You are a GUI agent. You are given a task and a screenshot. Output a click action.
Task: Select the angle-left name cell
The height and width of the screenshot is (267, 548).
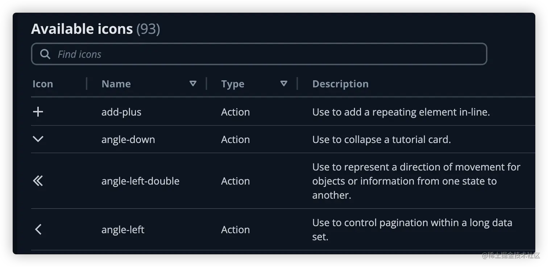coord(123,230)
